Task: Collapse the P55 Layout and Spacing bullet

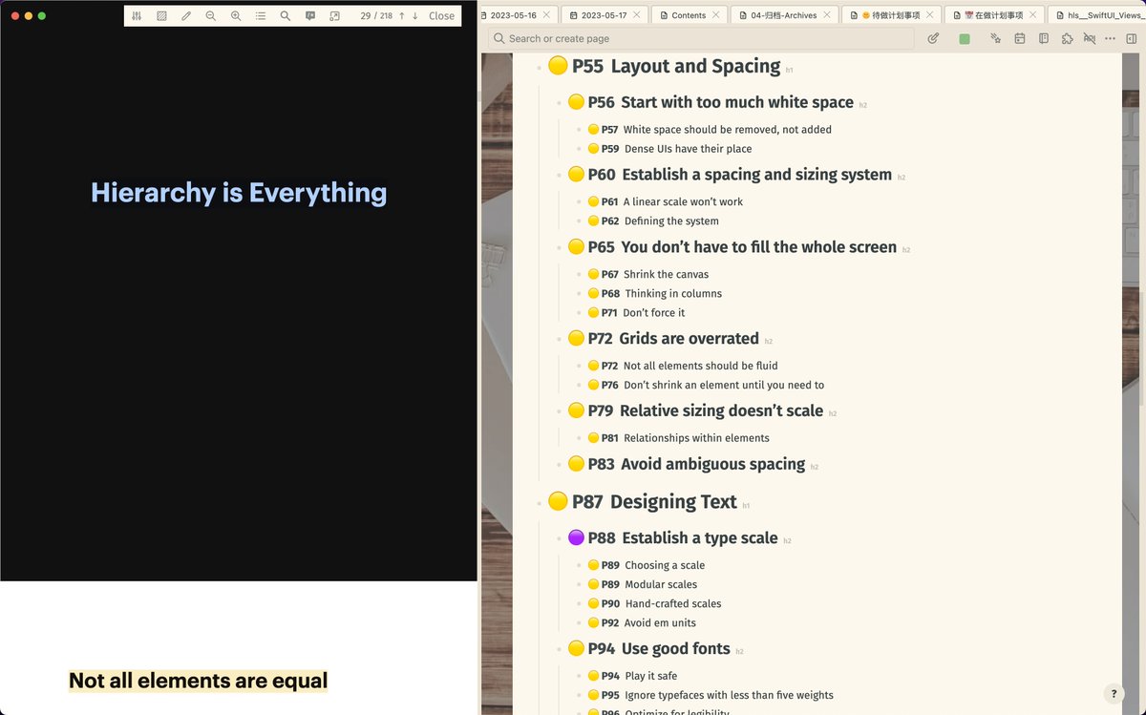Action: [540, 67]
